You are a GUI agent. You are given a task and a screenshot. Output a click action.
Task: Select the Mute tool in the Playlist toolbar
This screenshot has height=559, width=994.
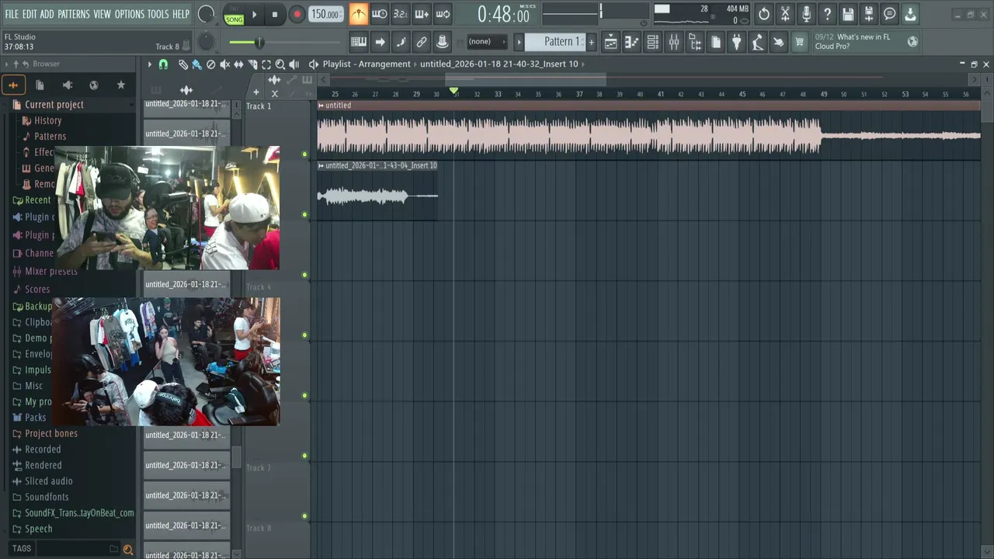(x=225, y=64)
